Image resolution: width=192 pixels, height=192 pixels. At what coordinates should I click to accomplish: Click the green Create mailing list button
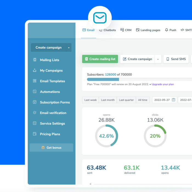click(x=100, y=59)
